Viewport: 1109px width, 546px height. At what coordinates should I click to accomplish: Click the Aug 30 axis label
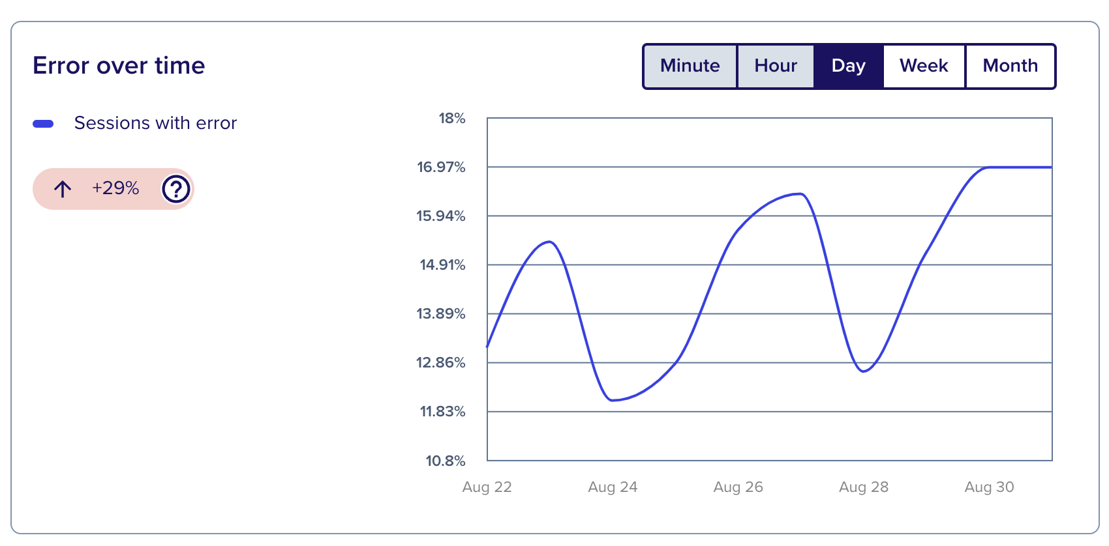pyautogui.click(x=988, y=487)
